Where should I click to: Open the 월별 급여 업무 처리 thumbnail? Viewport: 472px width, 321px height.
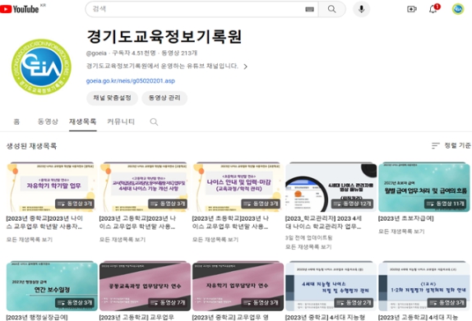423,187
